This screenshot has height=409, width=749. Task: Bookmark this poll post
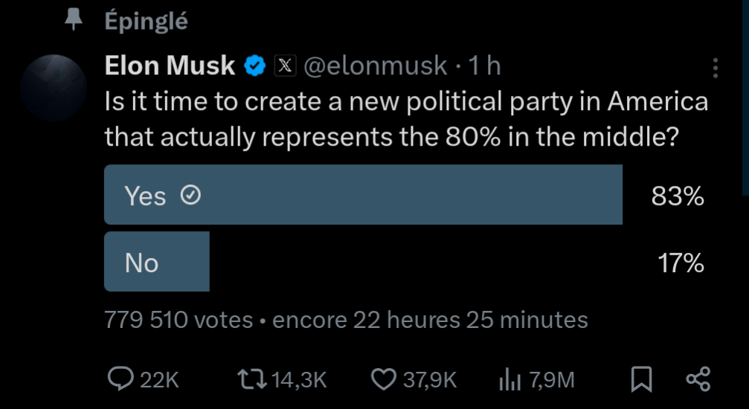tap(641, 379)
